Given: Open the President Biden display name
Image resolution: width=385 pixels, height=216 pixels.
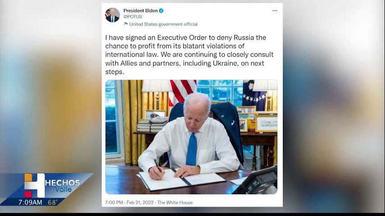Looking at the screenshot, I should pos(141,10).
